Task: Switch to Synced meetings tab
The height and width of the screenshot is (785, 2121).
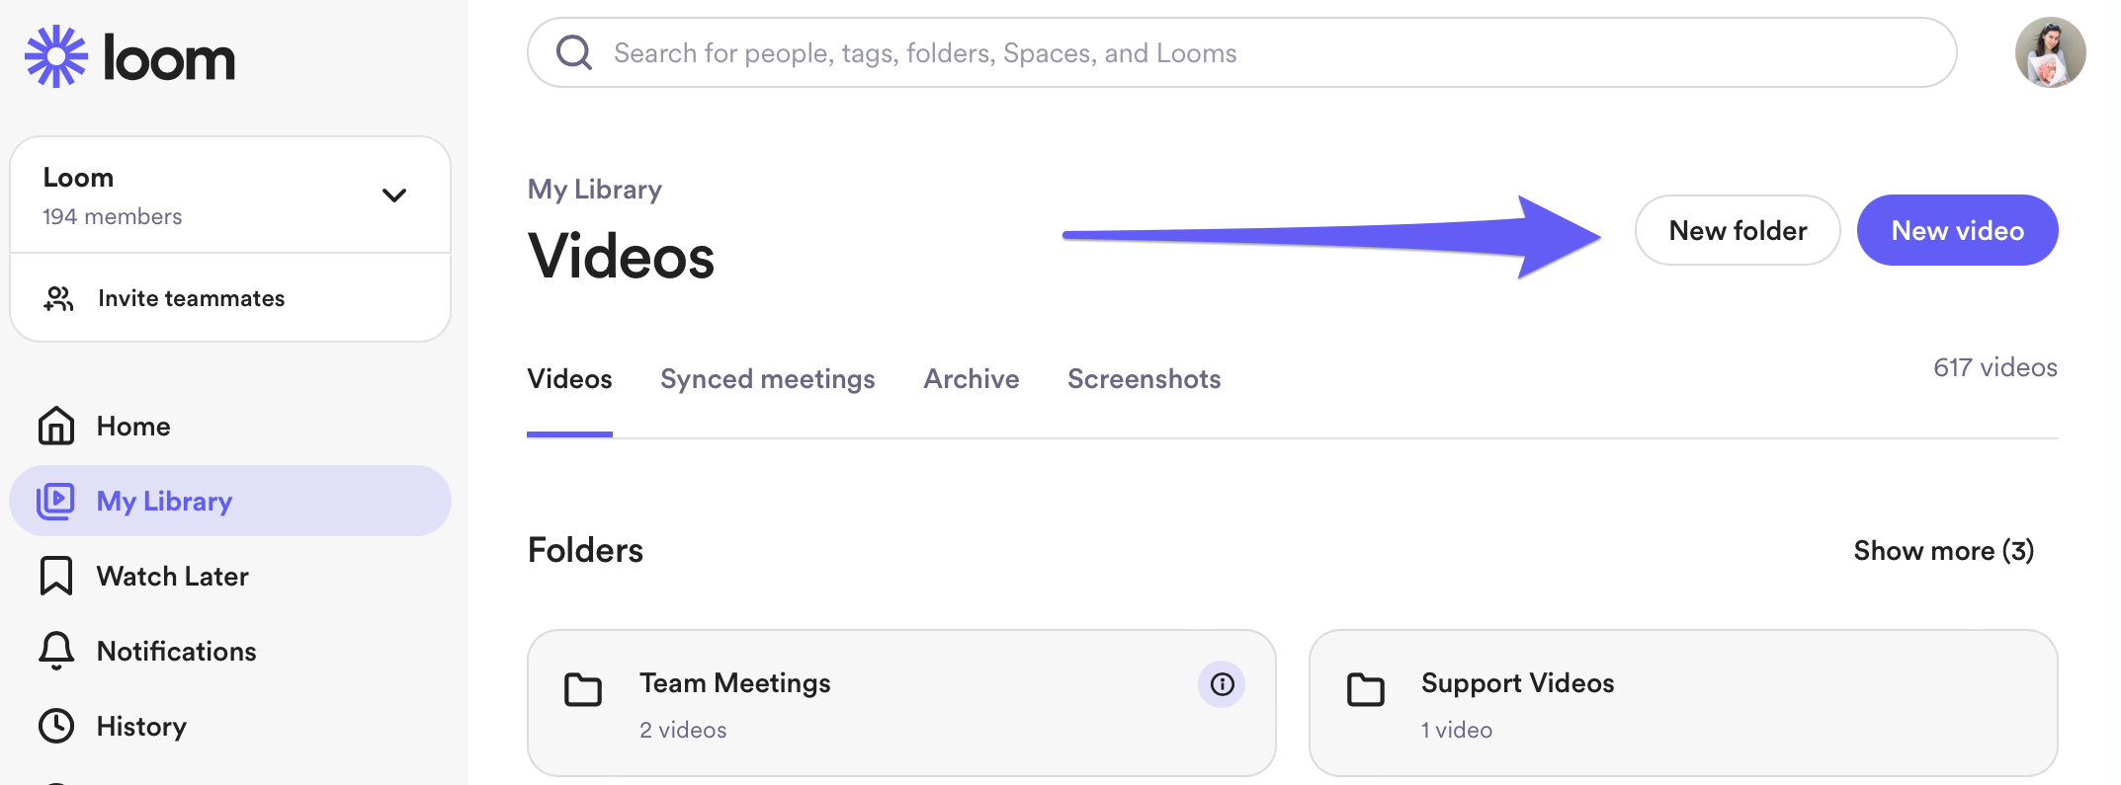Action: pos(767,379)
